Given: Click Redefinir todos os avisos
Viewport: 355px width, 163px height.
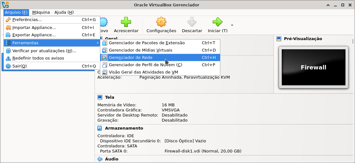Looking at the screenshot, I should point(38,58).
